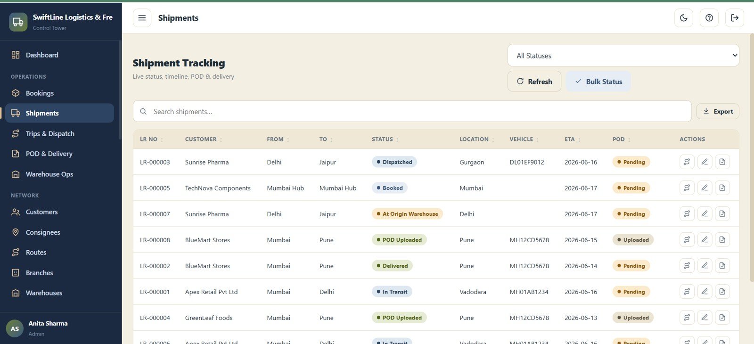
Task: Open the document icon for LR-000003
Action: pyautogui.click(x=722, y=162)
